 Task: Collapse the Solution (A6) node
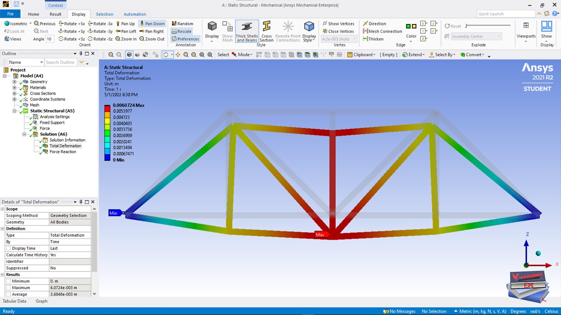tap(25, 134)
